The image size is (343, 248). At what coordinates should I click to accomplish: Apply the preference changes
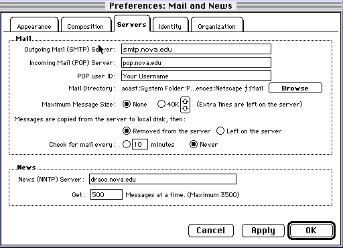pyautogui.click(x=263, y=231)
